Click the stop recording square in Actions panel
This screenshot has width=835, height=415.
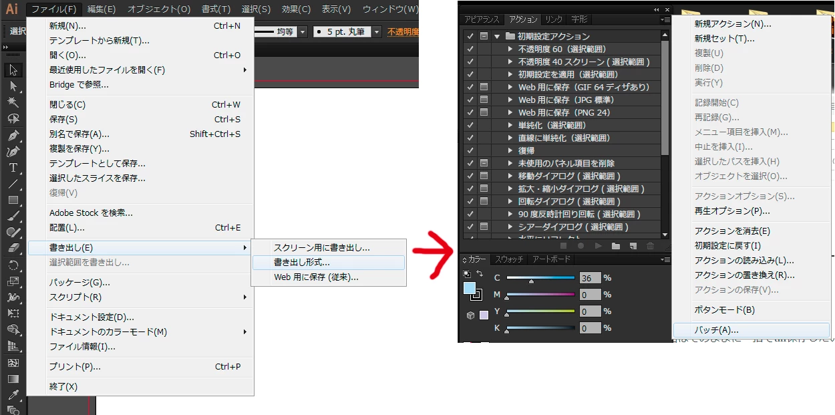click(564, 246)
